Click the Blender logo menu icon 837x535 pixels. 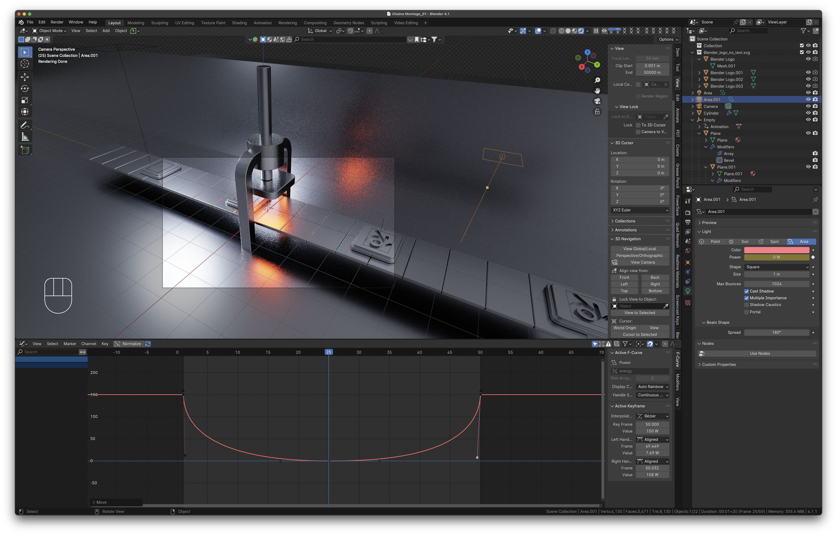(x=21, y=22)
